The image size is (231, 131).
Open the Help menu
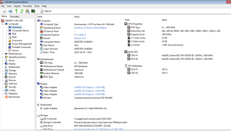click(x=44, y=6)
